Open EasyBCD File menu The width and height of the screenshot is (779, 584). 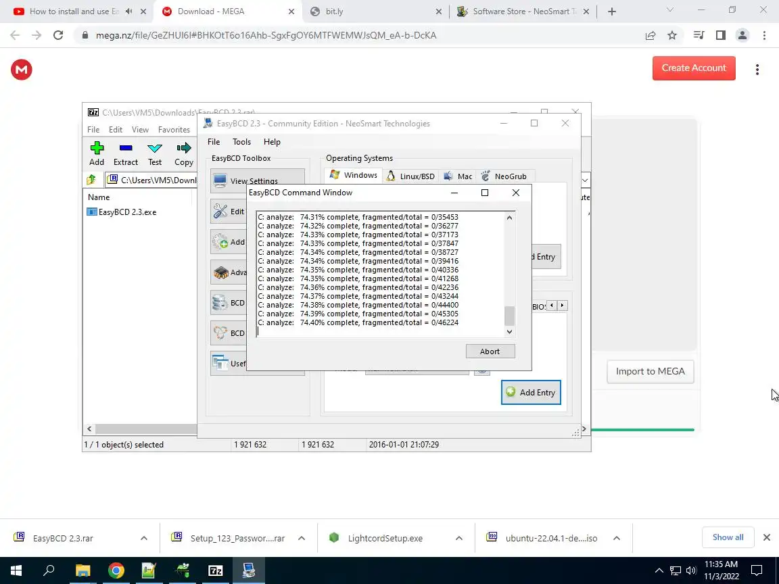point(214,141)
